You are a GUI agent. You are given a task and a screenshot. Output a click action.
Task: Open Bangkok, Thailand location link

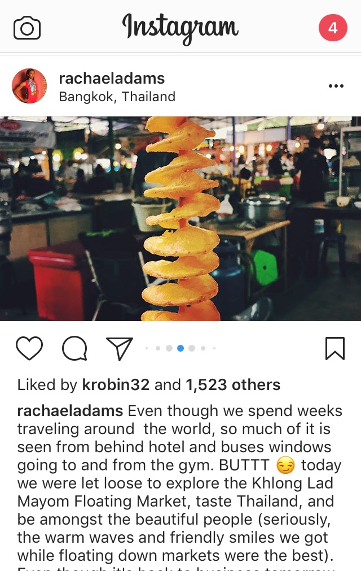coord(117,97)
